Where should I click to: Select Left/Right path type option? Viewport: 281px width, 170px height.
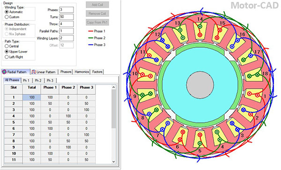[7, 57]
